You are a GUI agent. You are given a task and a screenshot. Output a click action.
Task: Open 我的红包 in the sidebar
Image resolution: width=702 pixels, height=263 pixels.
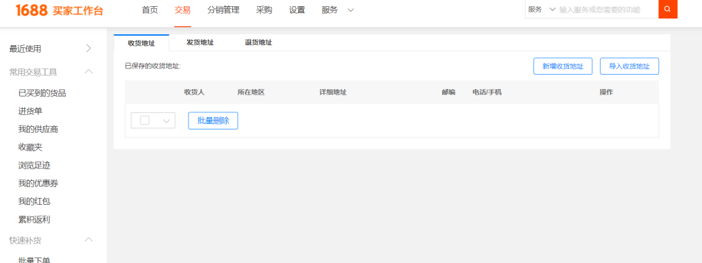[x=34, y=201]
